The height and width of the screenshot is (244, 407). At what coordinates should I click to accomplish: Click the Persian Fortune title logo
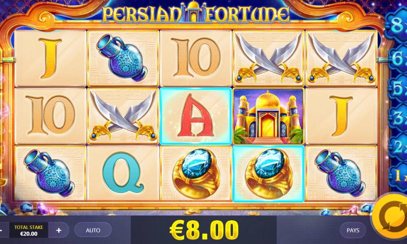coord(196,13)
